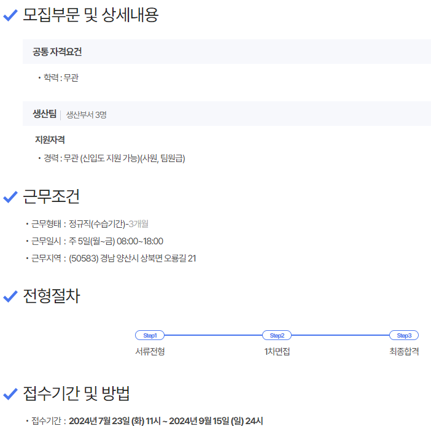Click the 서류전형 step label
The width and height of the screenshot is (431, 426).
click(x=150, y=352)
